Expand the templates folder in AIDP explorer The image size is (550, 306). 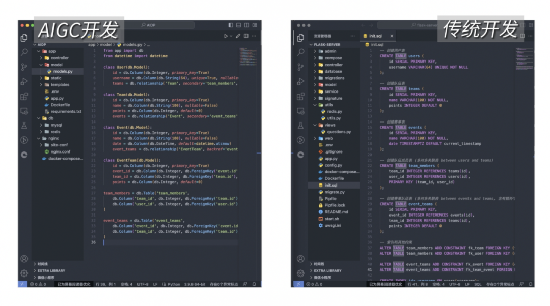coord(41,85)
